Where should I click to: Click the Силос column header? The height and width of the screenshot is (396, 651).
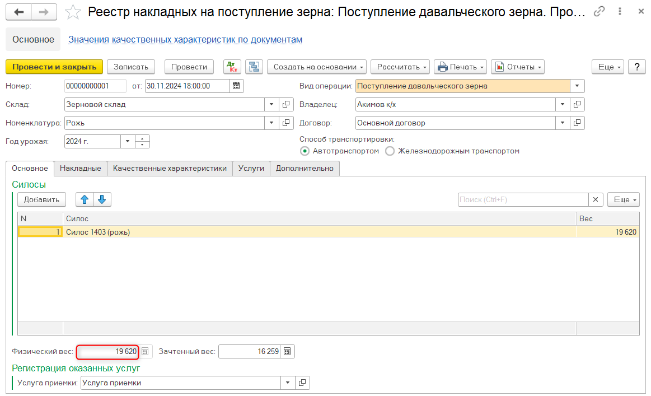319,218
